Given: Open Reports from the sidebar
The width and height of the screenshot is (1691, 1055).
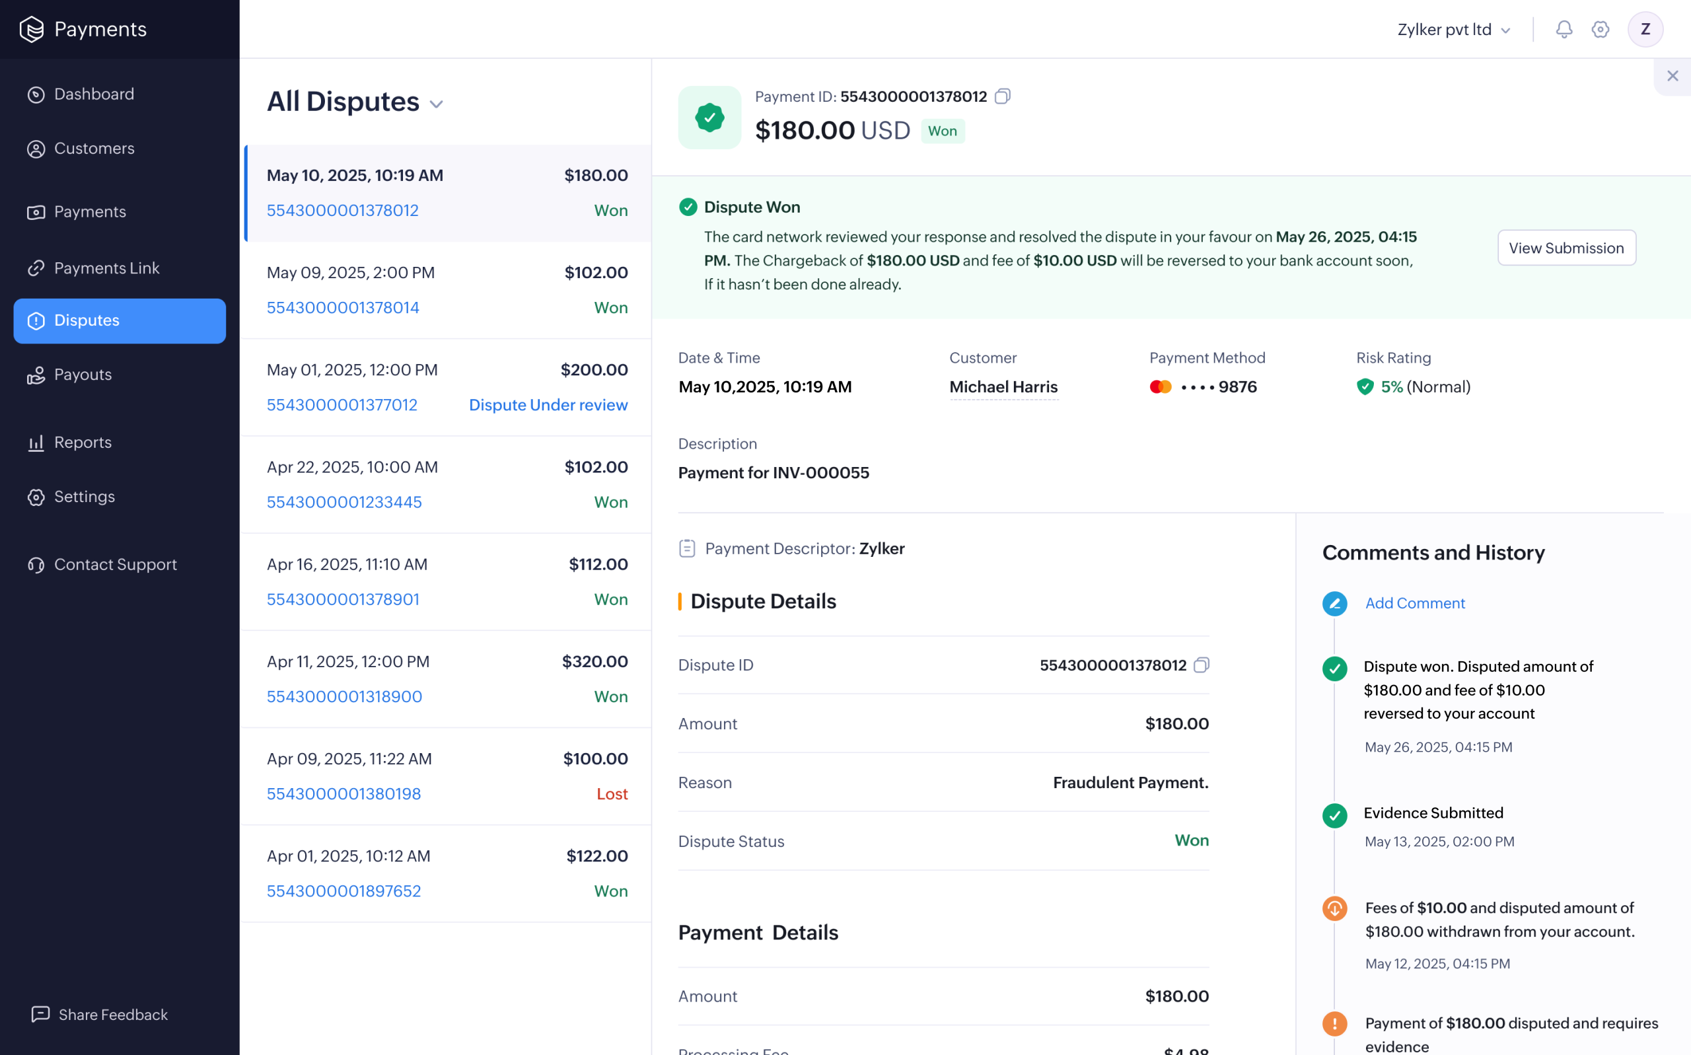Looking at the screenshot, I should (83, 443).
